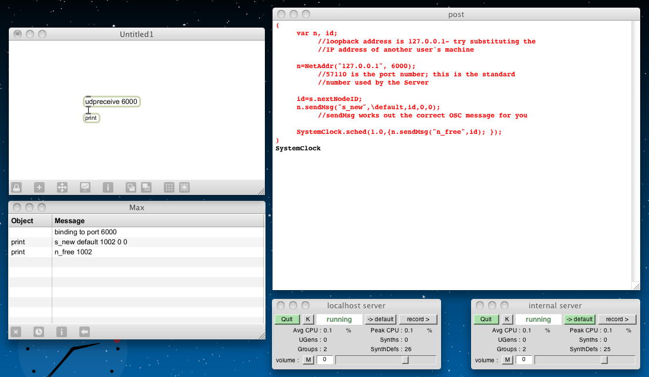Select the udpreceive 6000 object

[112, 102]
